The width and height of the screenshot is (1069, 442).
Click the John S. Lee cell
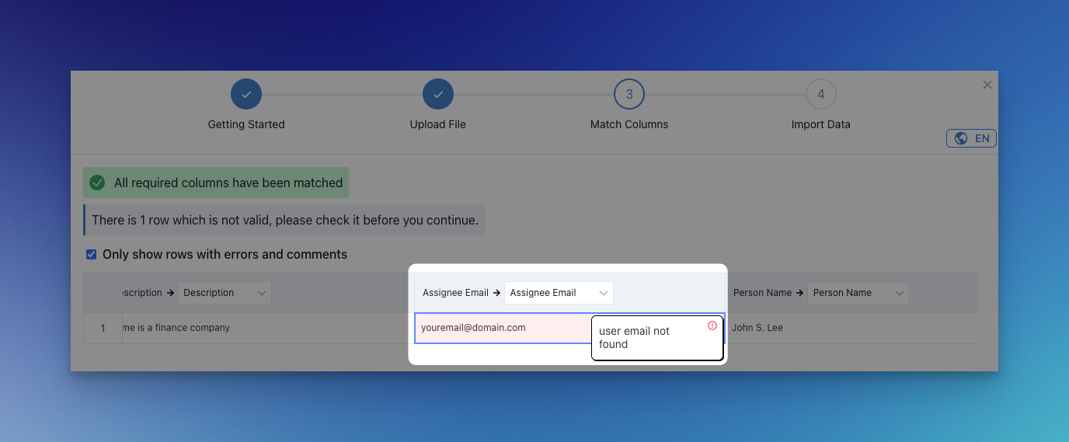point(851,328)
